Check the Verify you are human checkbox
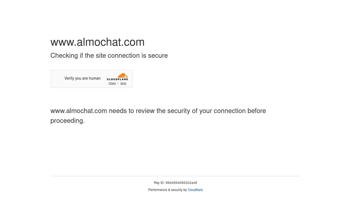Screen dimensions: 351x197 [x=59, y=79]
